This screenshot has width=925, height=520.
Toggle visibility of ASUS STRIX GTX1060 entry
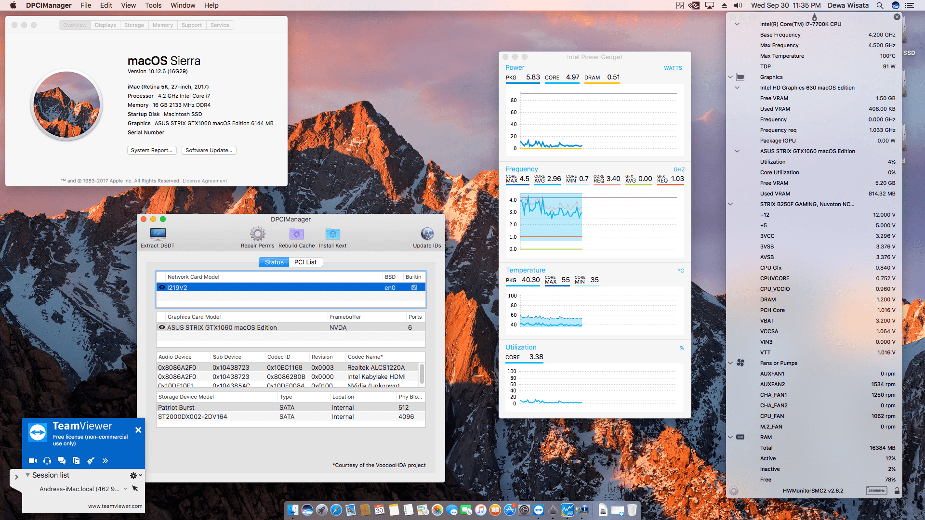pyautogui.click(x=162, y=327)
